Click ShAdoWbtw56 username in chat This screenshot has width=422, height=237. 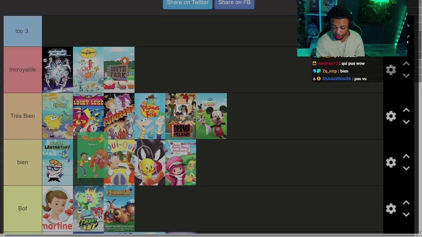(337, 79)
